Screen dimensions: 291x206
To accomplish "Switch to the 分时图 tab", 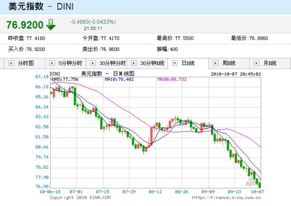I will [x=25, y=63].
